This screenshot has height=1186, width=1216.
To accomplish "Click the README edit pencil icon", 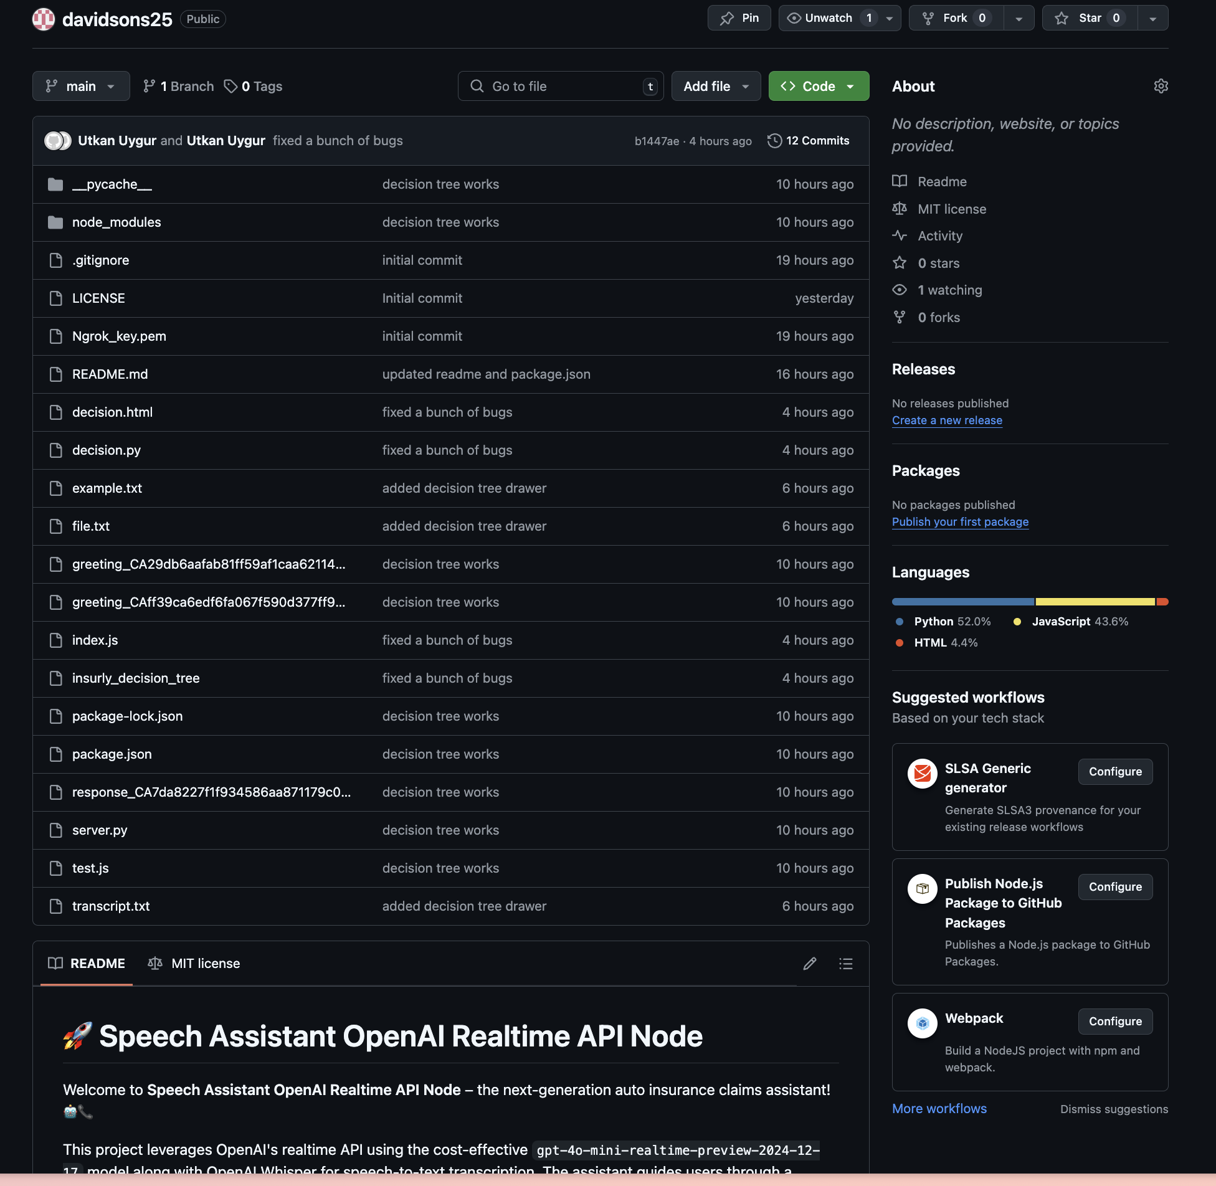I will pyautogui.click(x=809, y=964).
